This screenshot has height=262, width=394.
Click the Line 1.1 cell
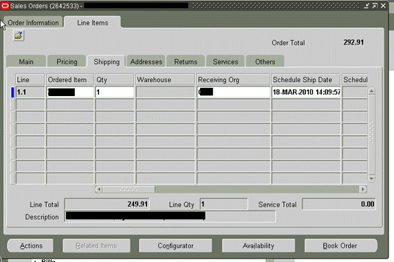30,92
